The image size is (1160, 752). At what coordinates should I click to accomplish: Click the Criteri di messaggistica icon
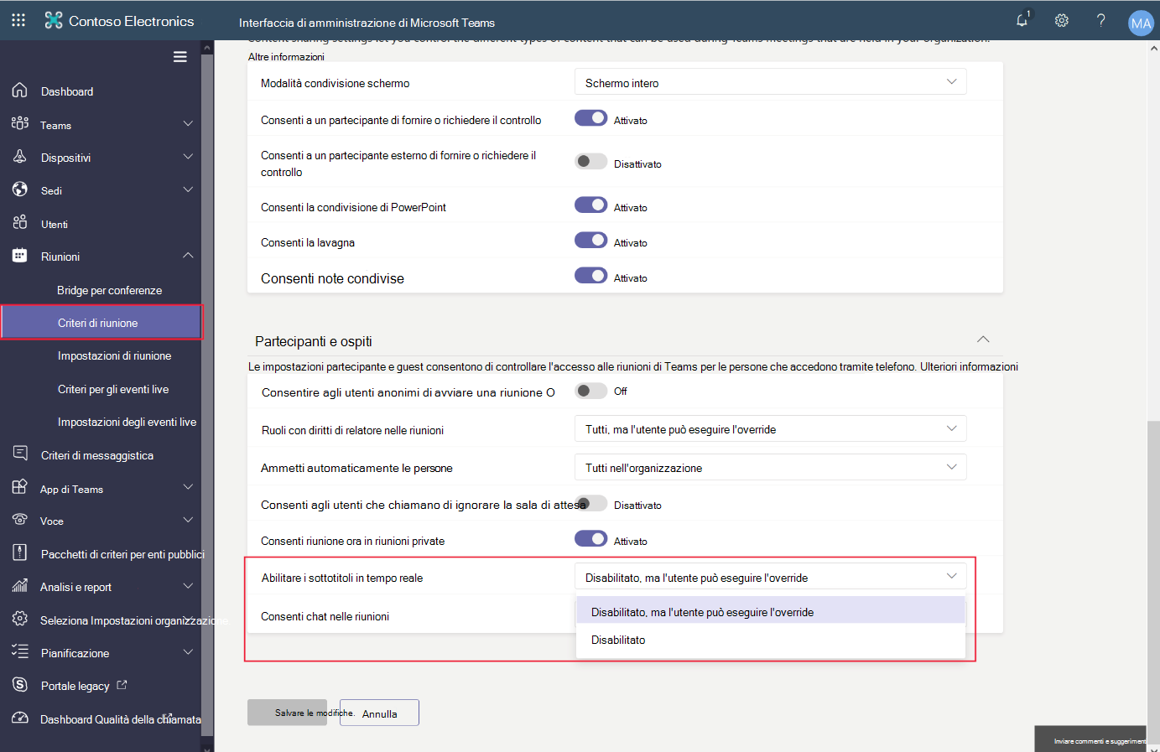pos(20,454)
